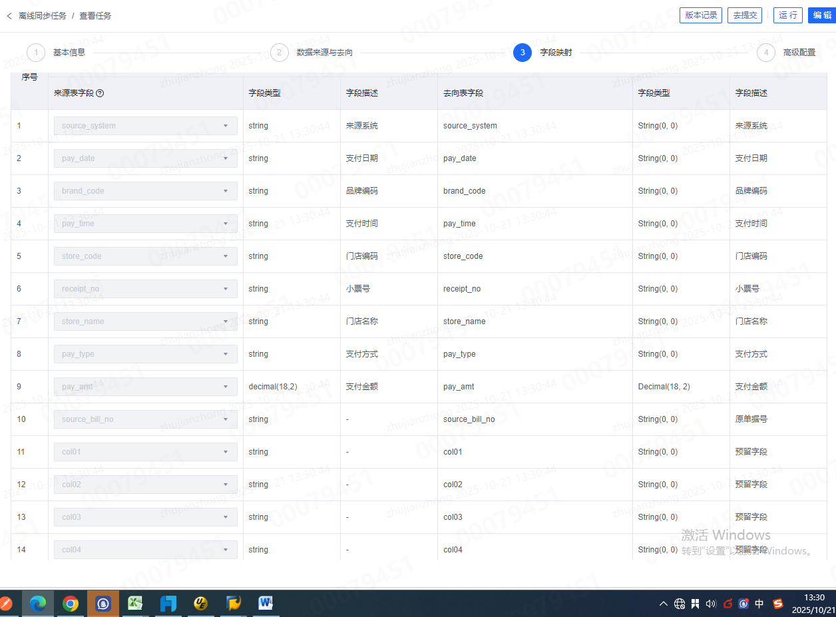Click the 版本记录 button
The height and width of the screenshot is (617, 836).
point(701,15)
